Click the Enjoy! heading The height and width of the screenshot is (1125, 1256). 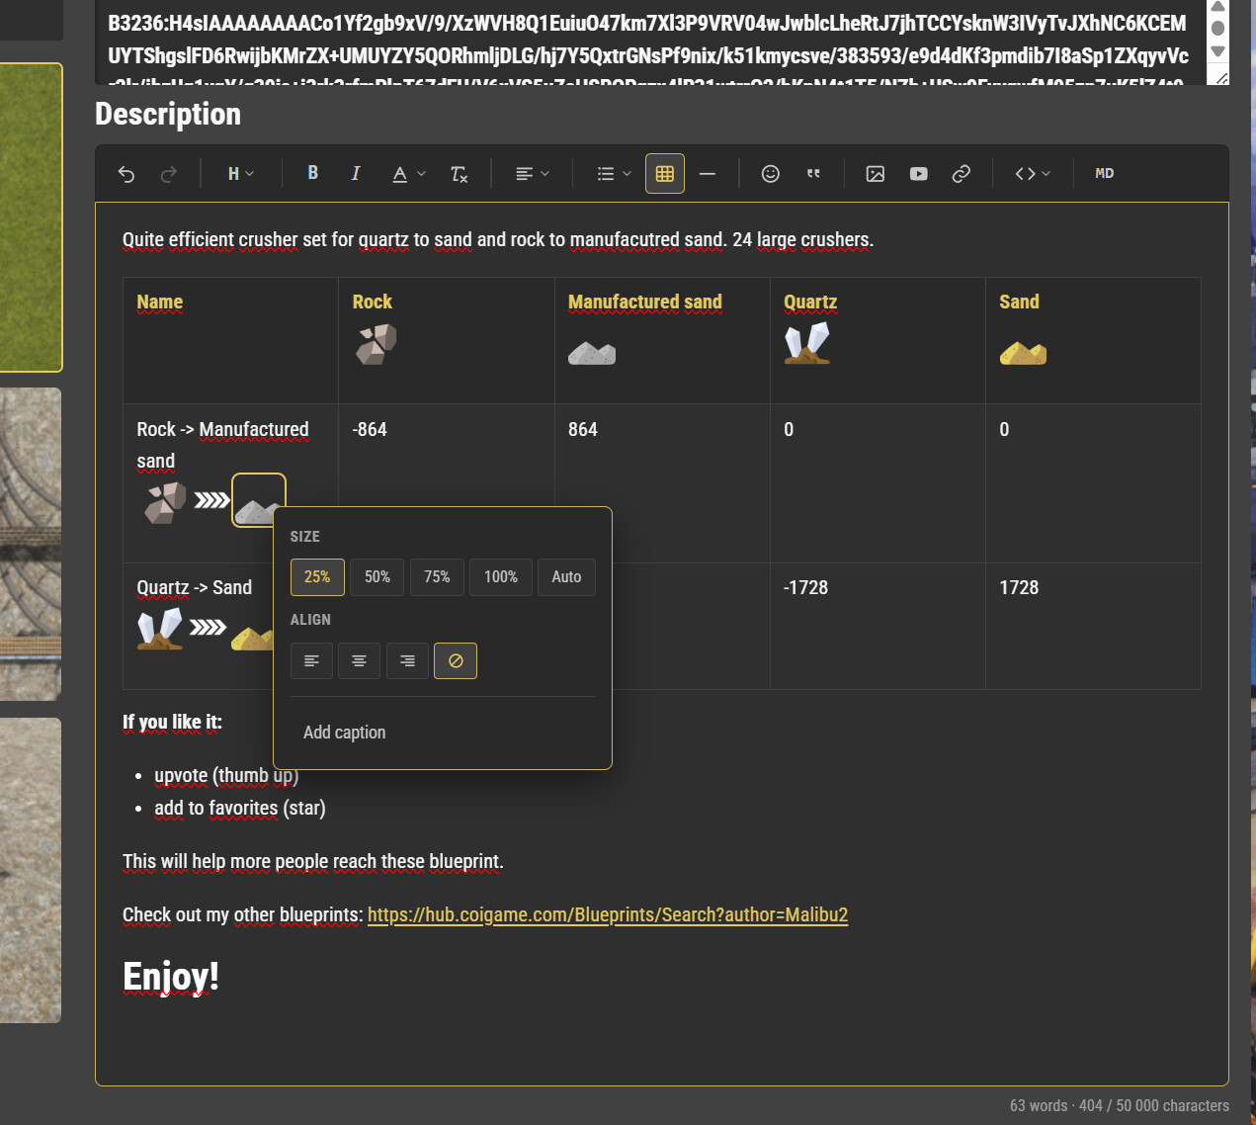coord(171,977)
